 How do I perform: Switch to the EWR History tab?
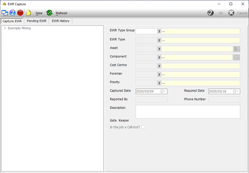[x=61, y=21]
